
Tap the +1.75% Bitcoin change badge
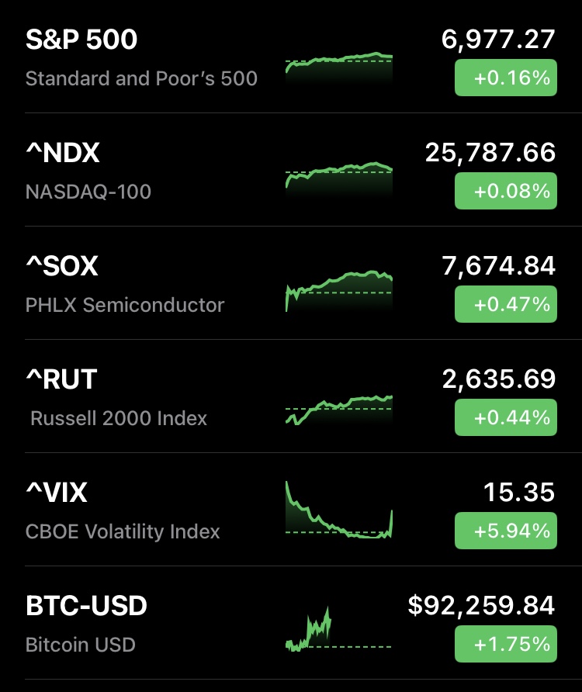(505, 644)
